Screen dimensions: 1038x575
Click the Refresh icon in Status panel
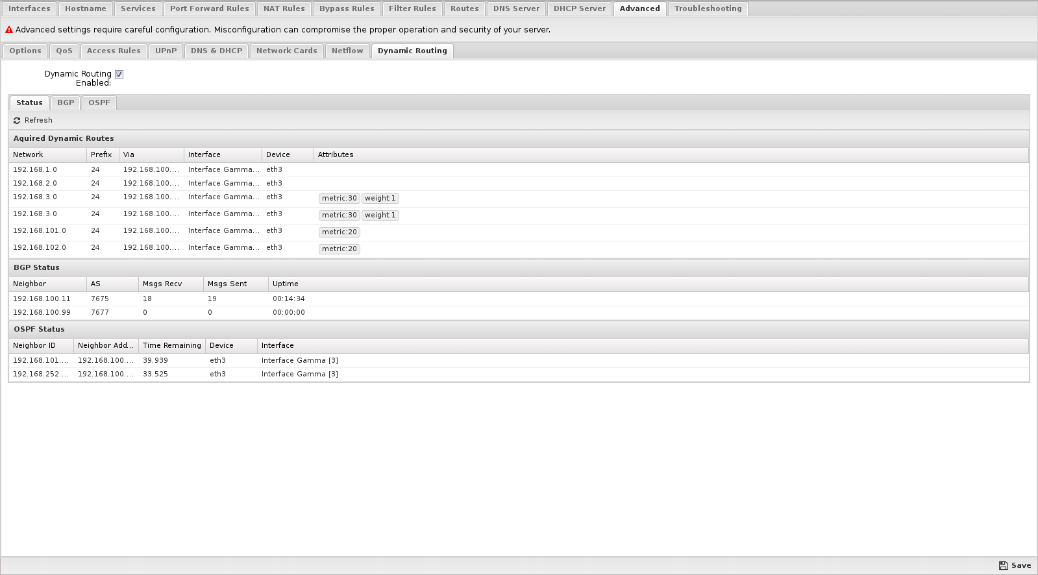(x=17, y=121)
